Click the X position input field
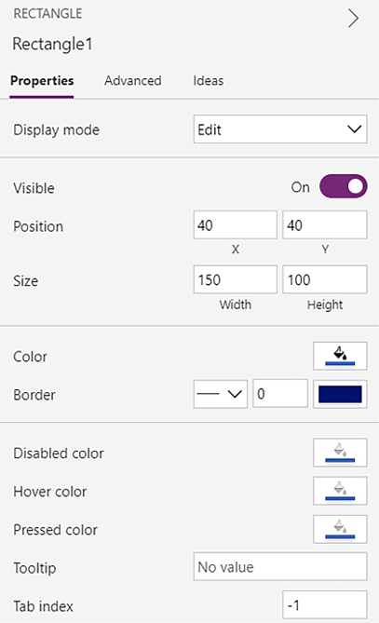Image resolution: width=379 pixels, height=623 pixels. (236, 224)
